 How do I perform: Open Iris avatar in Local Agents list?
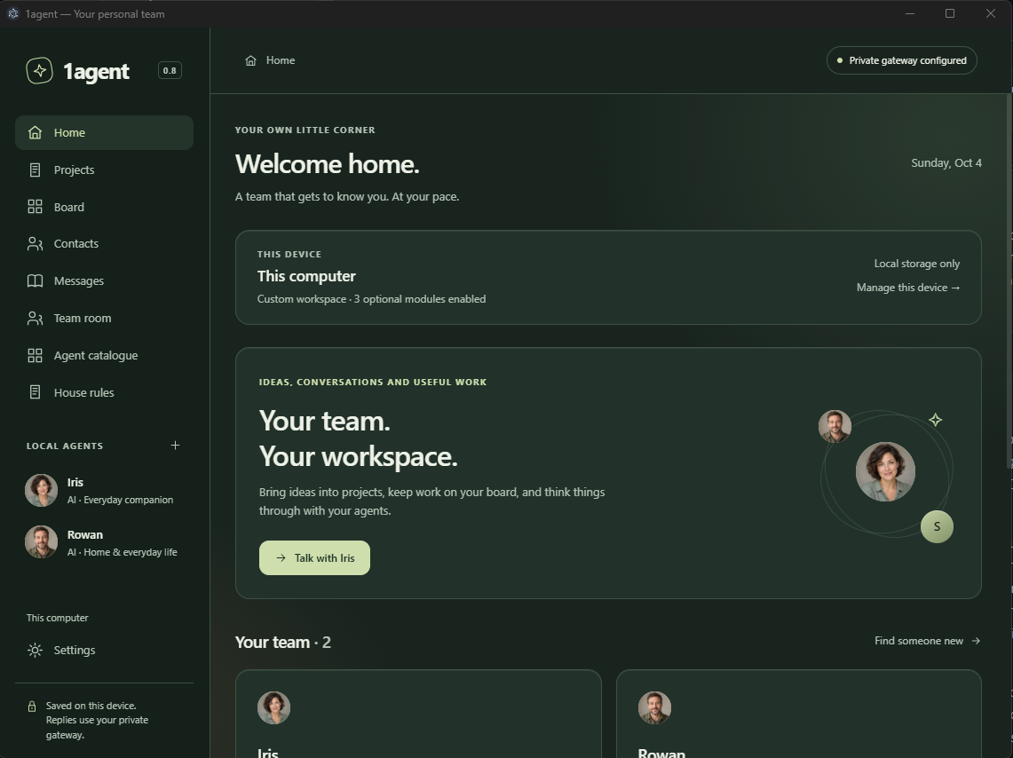(x=42, y=491)
